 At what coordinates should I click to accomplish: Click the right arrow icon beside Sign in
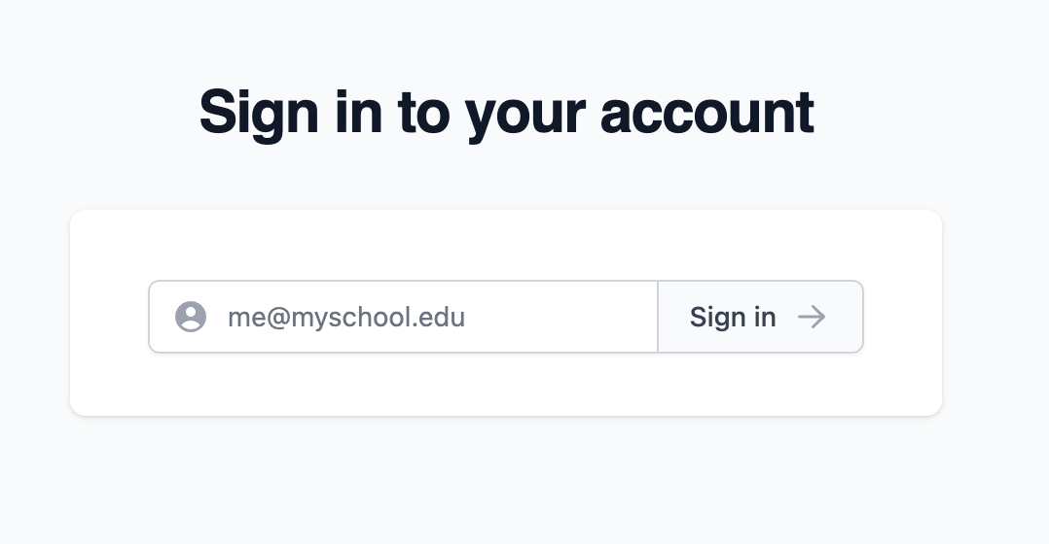pyautogui.click(x=812, y=317)
